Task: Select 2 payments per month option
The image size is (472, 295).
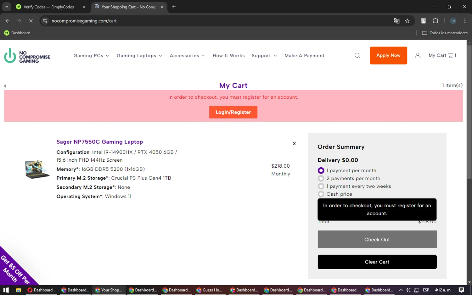Action: tap(321, 178)
